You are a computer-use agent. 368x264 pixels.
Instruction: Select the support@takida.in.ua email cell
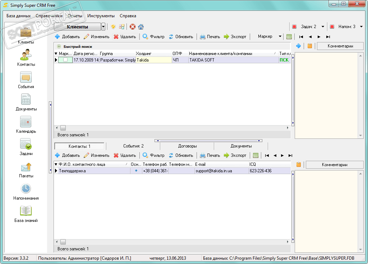[221, 171]
